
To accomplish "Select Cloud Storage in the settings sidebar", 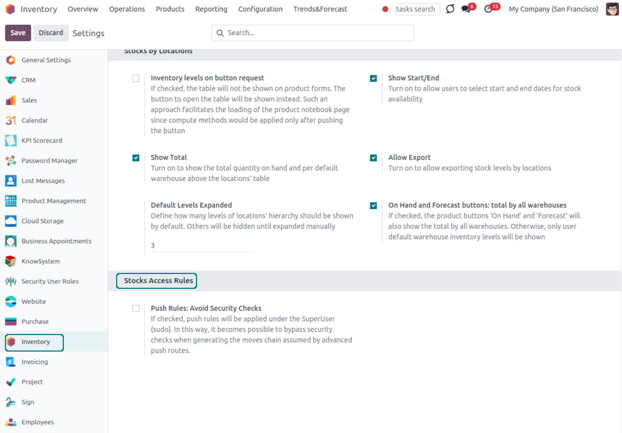I will point(42,221).
